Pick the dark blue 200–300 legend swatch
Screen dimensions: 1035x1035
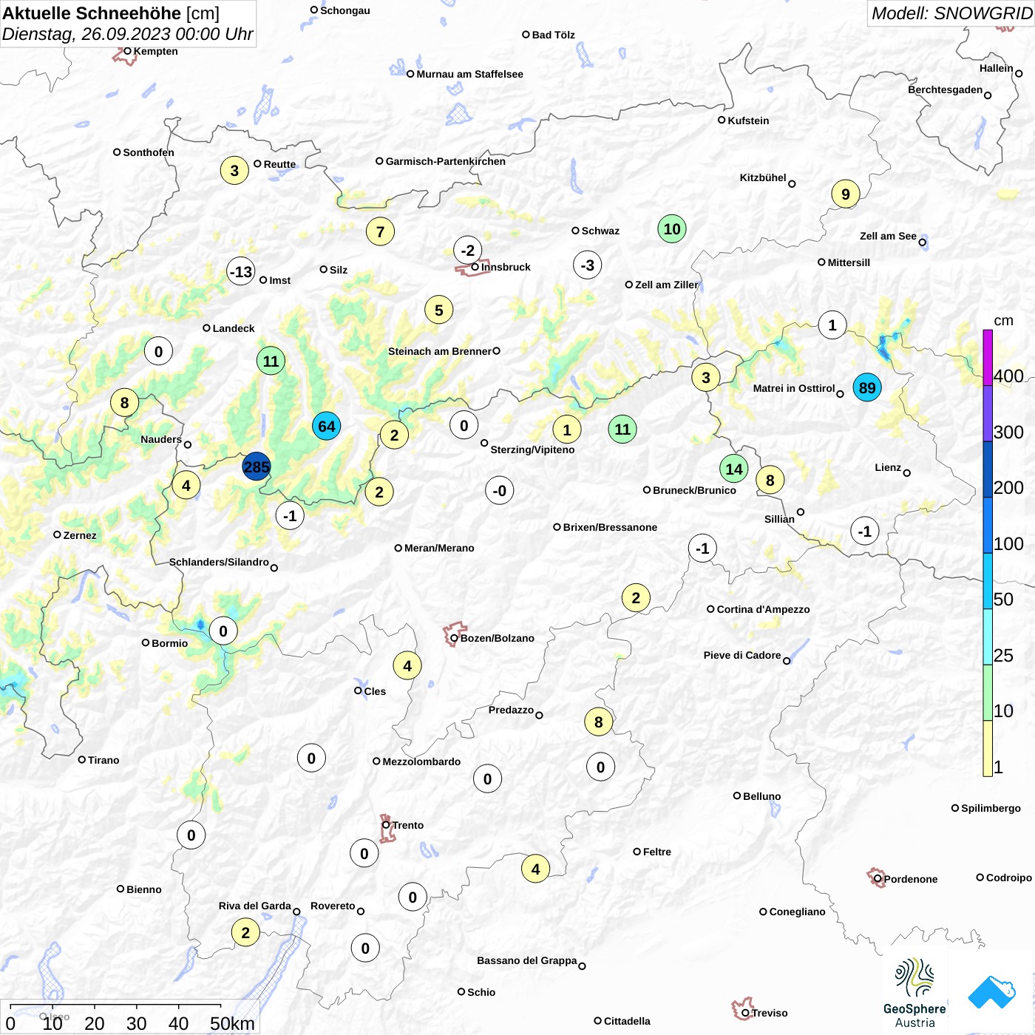(x=988, y=469)
